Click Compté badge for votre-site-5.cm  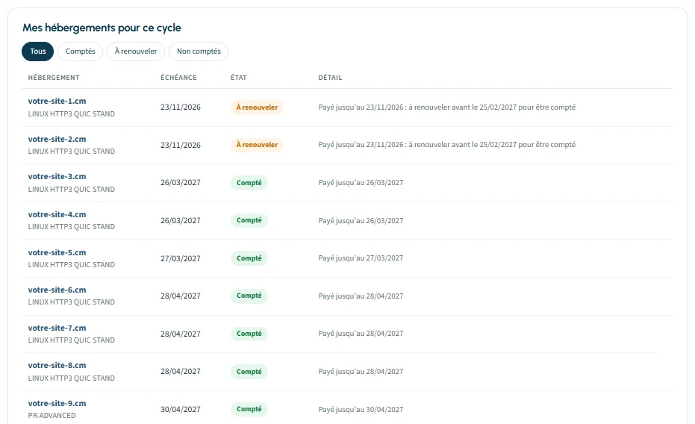point(249,258)
